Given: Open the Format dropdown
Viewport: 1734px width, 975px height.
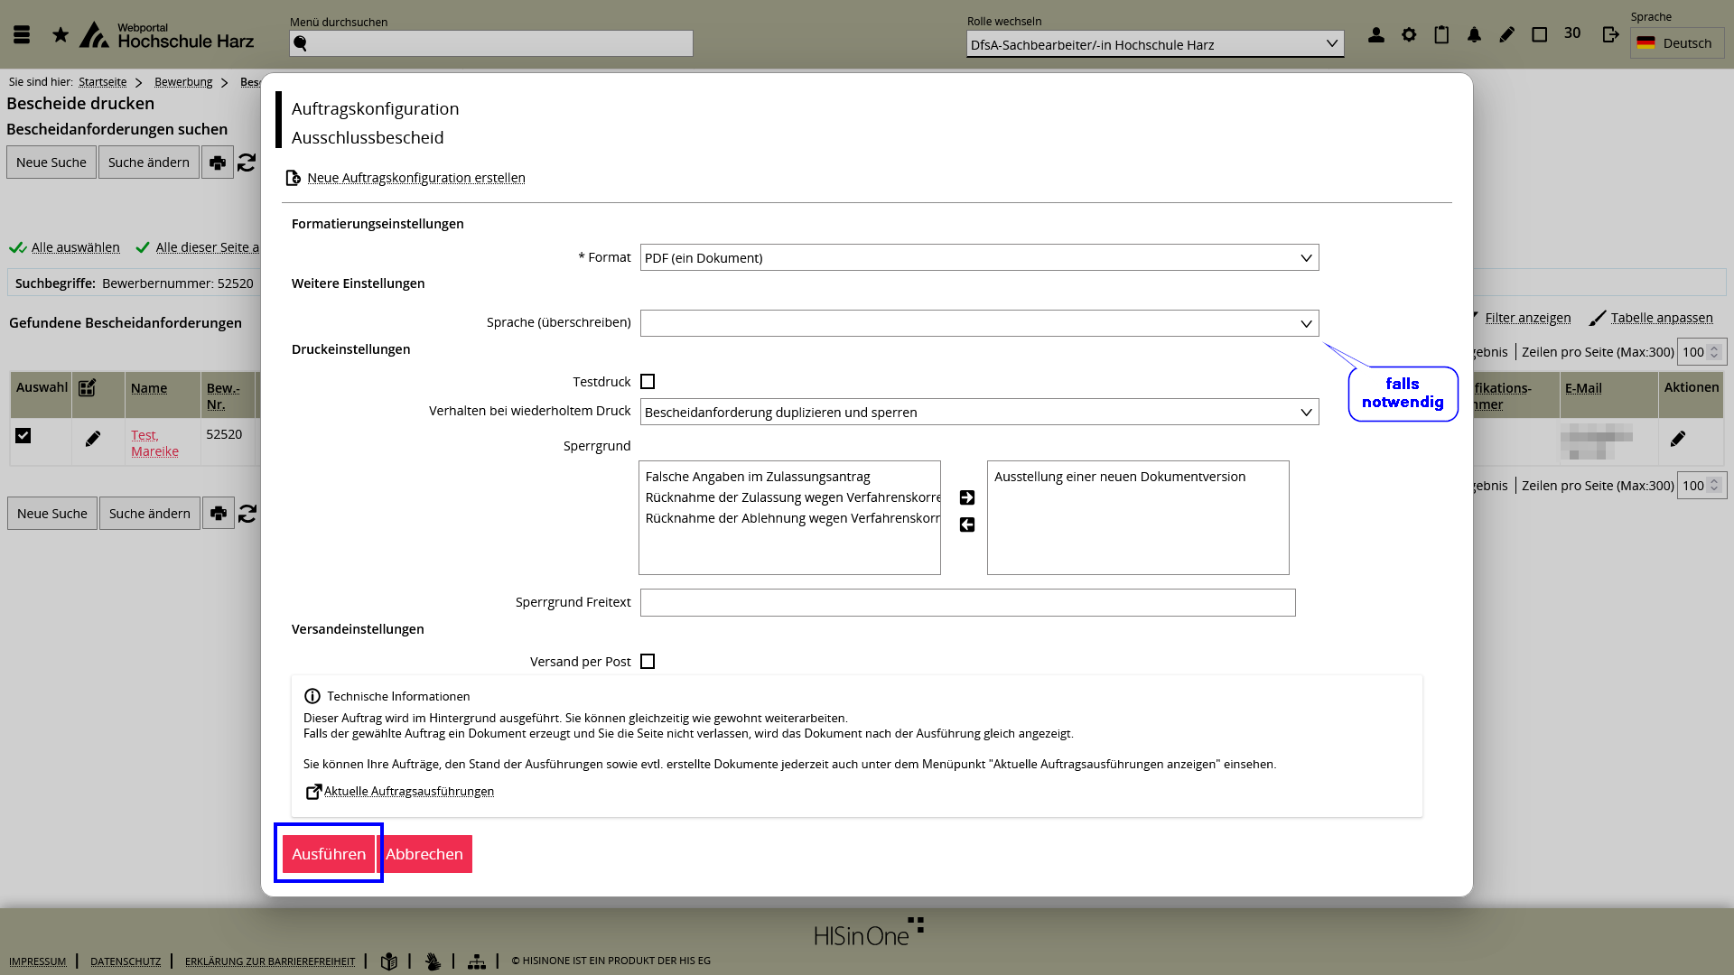Looking at the screenshot, I should (x=979, y=258).
